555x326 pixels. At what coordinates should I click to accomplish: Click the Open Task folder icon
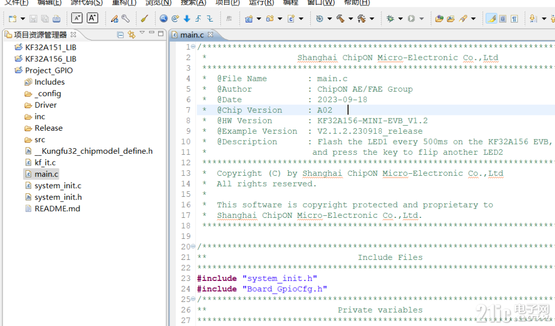pos(451,19)
